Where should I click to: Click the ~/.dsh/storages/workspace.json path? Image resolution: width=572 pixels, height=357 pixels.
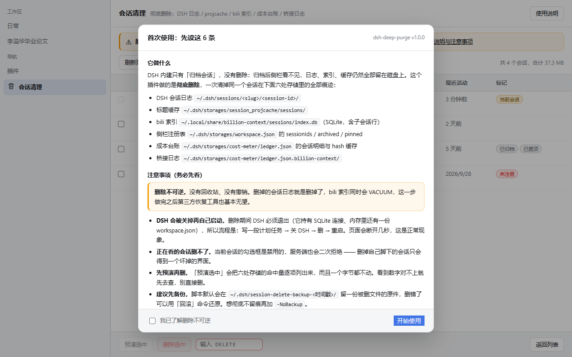(232, 134)
